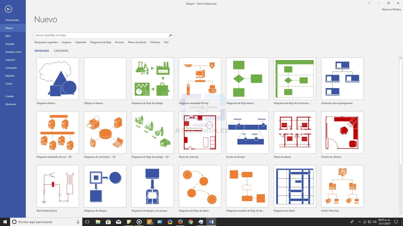The height and width of the screenshot is (226, 403).
Task: Select the Electricidad básica template
Action: click(57, 186)
